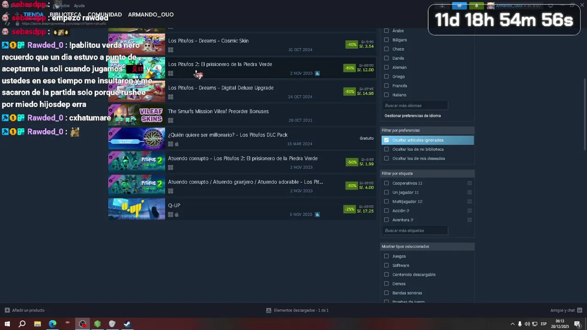Check the Francés language checkbox
The height and width of the screenshot is (330, 587).
pyautogui.click(x=386, y=86)
